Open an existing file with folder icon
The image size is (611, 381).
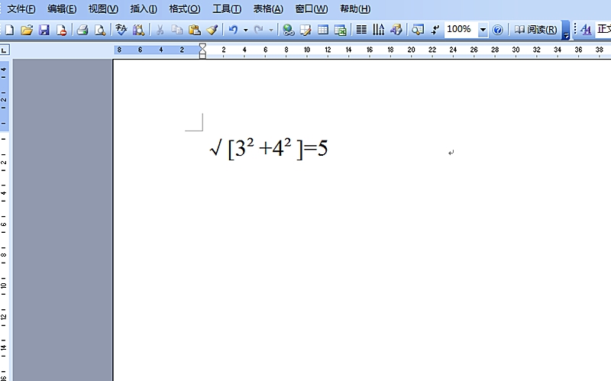[27, 30]
